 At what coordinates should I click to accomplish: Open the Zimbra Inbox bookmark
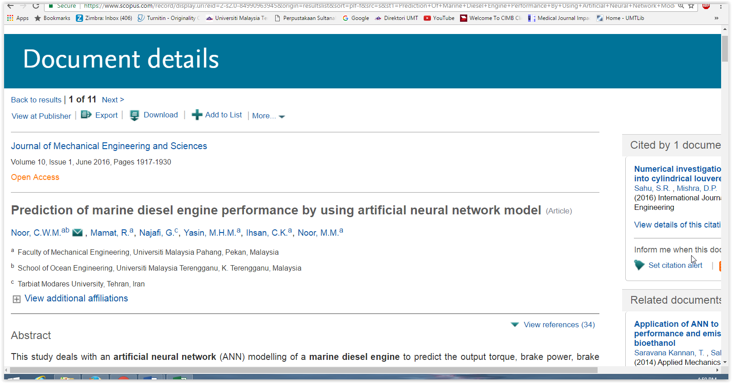(x=104, y=18)
